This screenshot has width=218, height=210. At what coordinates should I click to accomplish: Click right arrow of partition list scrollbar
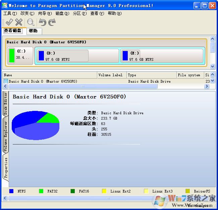pyautogui.click(x=207, y=86)
